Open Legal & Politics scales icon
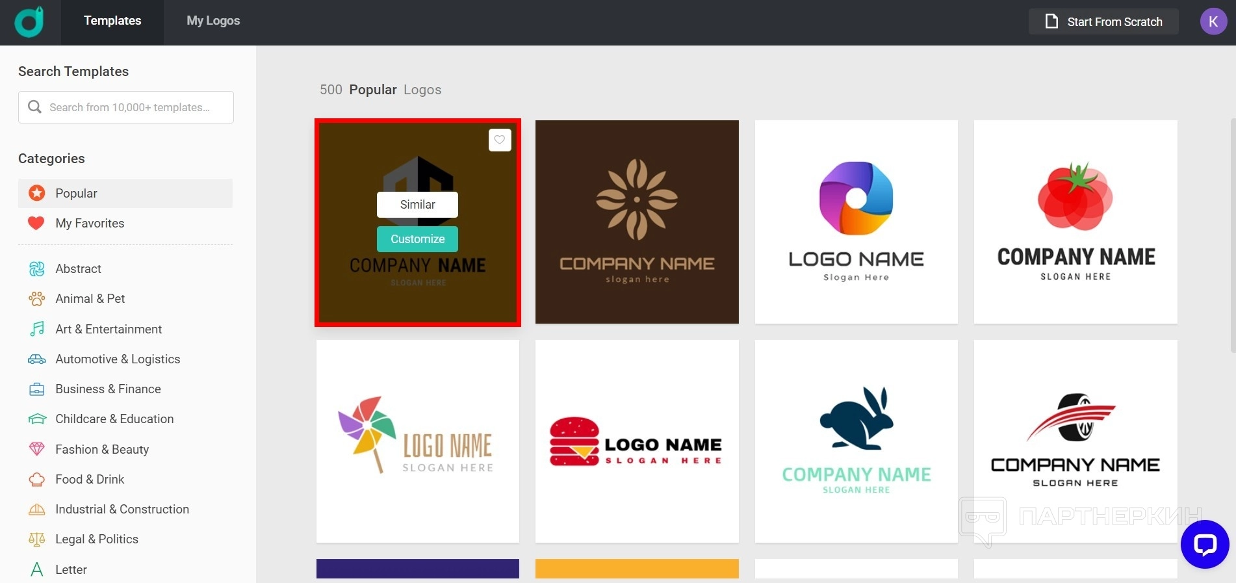1236x583 pixels. [x=37, y=539]
